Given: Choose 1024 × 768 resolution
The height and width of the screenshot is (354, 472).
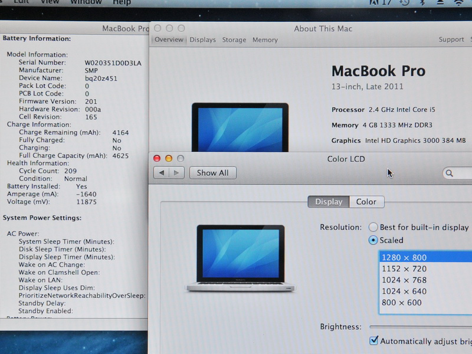Looking at the screenshot, I should pos(425,280).
